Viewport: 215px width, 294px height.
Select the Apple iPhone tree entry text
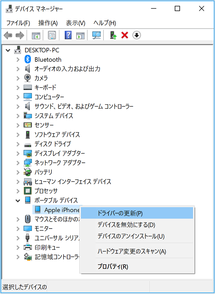[62, 210]
